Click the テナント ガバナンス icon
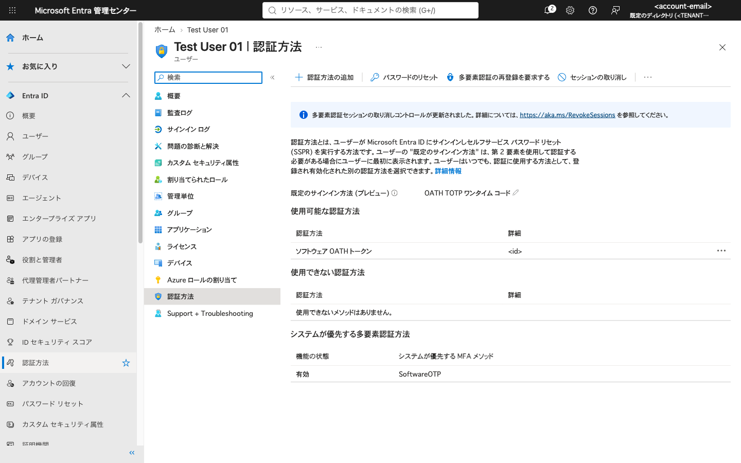Viewport: 741px width, 463px height. click(x=10, y=301)
